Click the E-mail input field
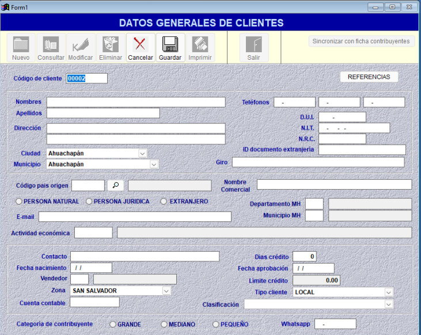The height and width of the screenshot is (335, 421). (135, 217)
